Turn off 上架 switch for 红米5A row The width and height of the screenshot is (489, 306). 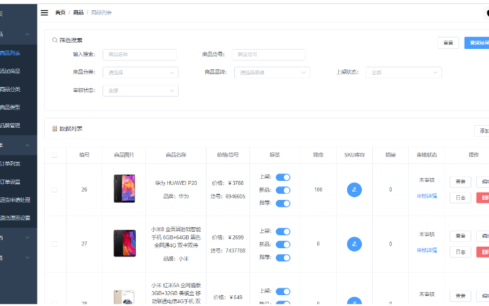(x=283, y=291)
